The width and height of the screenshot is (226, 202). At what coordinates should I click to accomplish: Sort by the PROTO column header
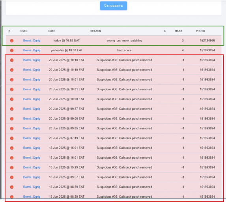200,31
